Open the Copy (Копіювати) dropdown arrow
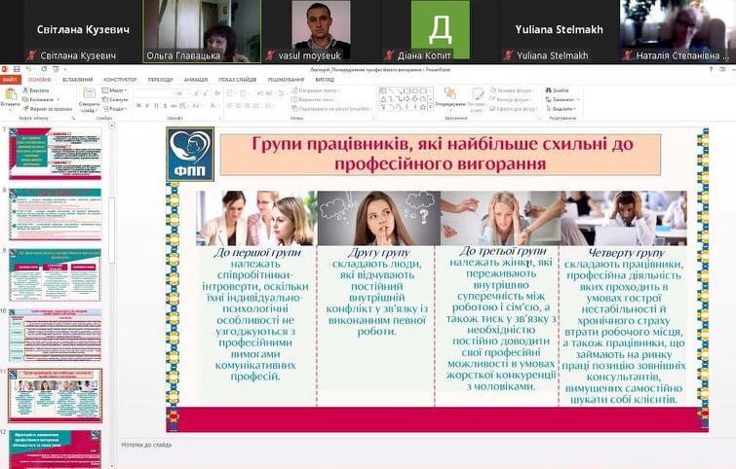The height and width of the screenshot is (469, 736). pos(58,99)
